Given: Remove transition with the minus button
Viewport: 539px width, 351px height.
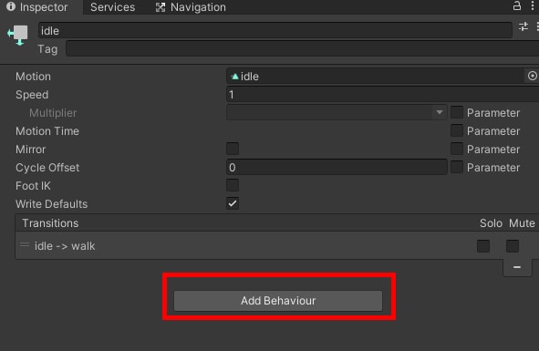Looking at the screenshot, I should 517,267.
